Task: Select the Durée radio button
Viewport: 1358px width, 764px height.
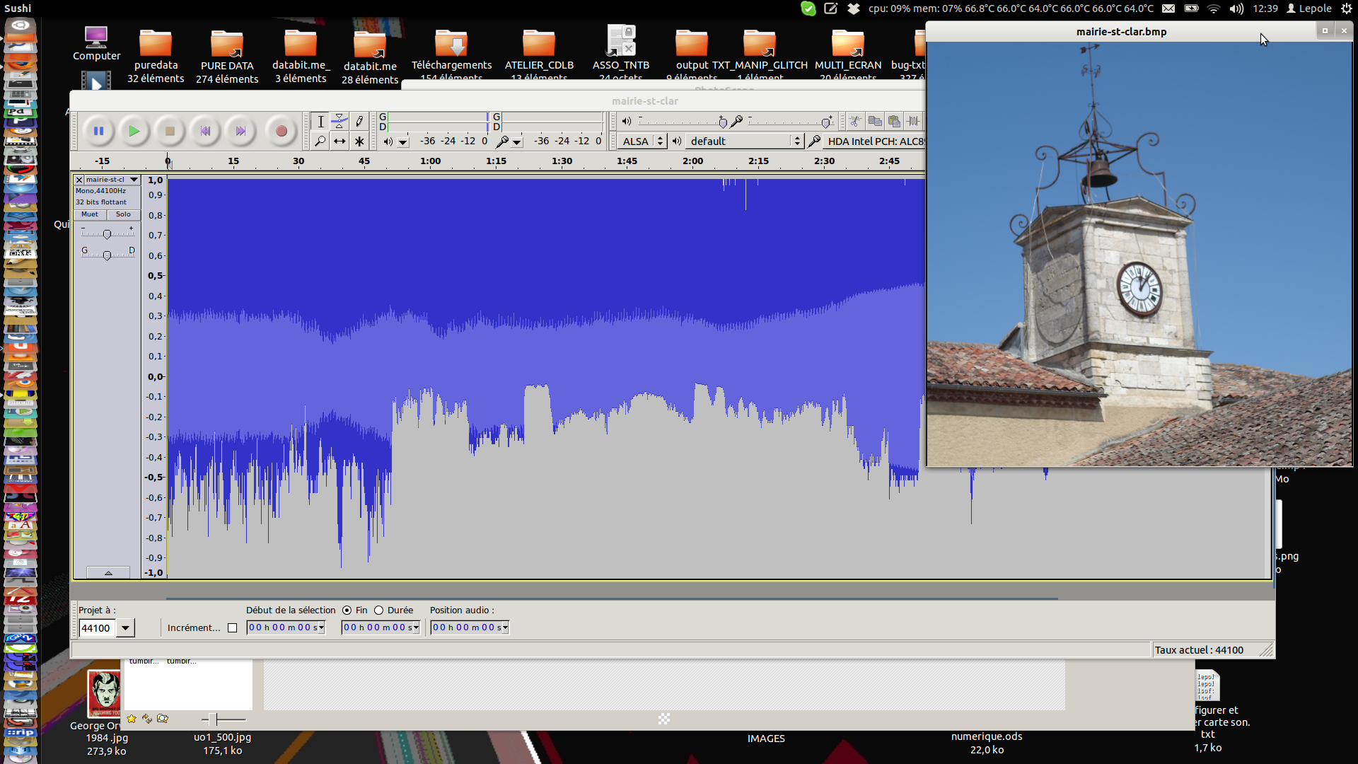Action: tap(379, 610)
